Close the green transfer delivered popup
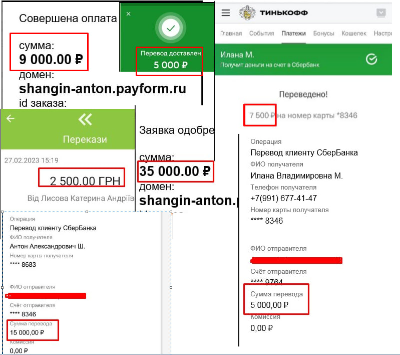The width and height of the screenshot is (400, 355). point(128,14)
